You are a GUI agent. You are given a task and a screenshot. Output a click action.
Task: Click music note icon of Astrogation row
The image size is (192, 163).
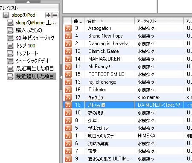(x=68, y=28)
